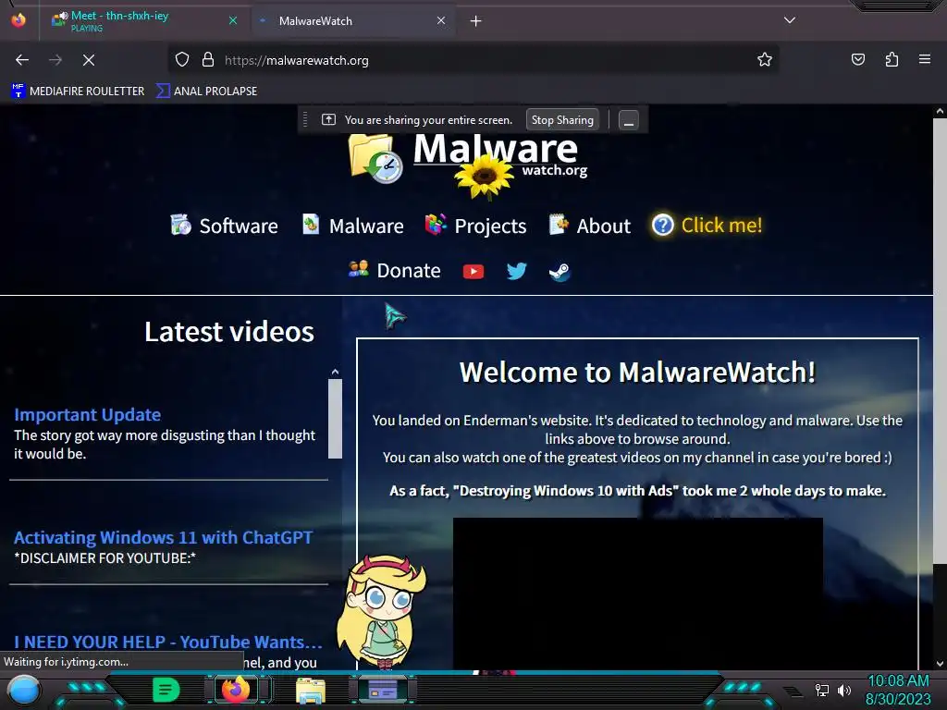Image resolution: width=947 pixels, height=710 pixels.
Task: Click the blue question mark icon
Action: point(662,226)
